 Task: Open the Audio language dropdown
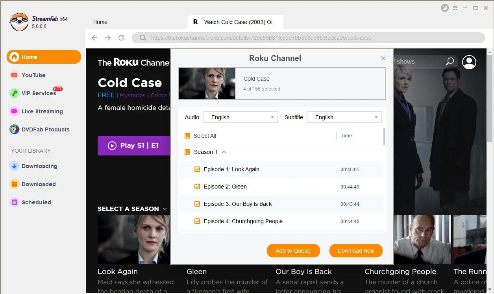241,117
